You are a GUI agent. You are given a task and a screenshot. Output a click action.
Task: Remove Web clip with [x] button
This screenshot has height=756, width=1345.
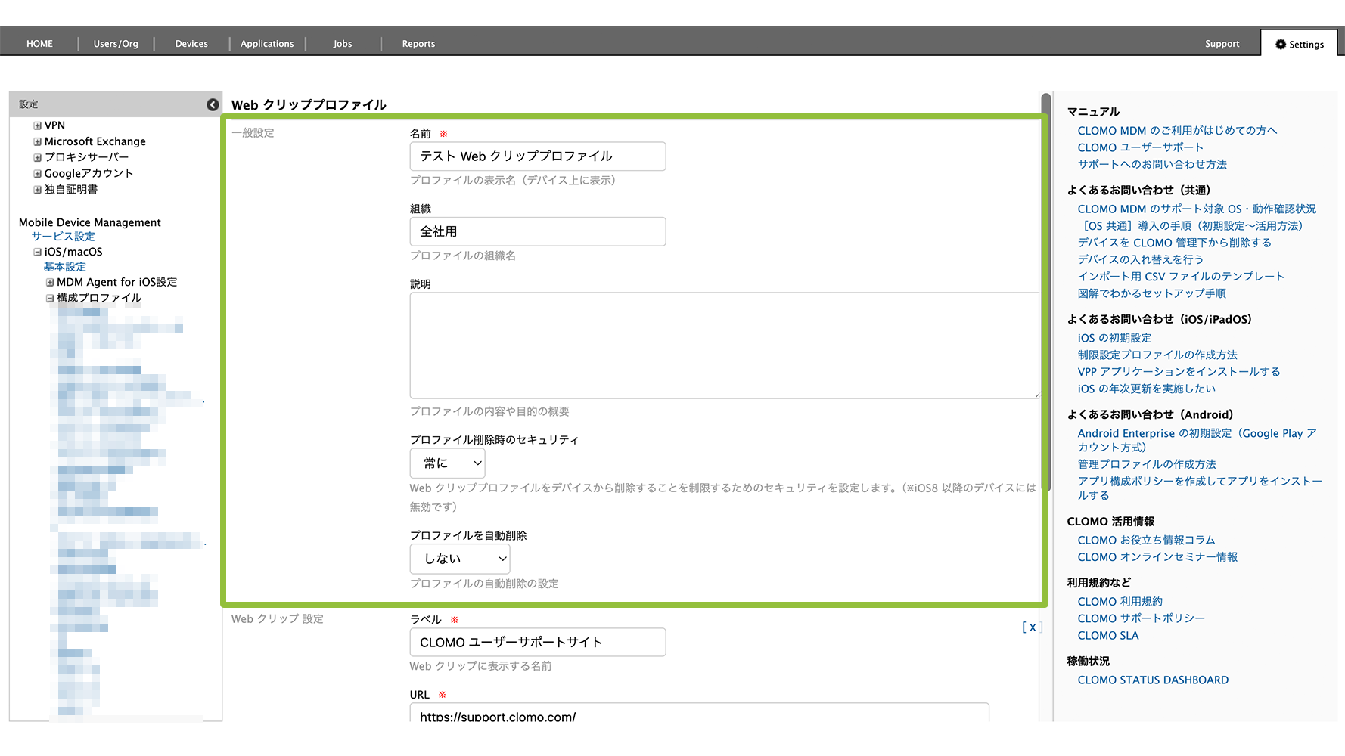point(1031,627)
